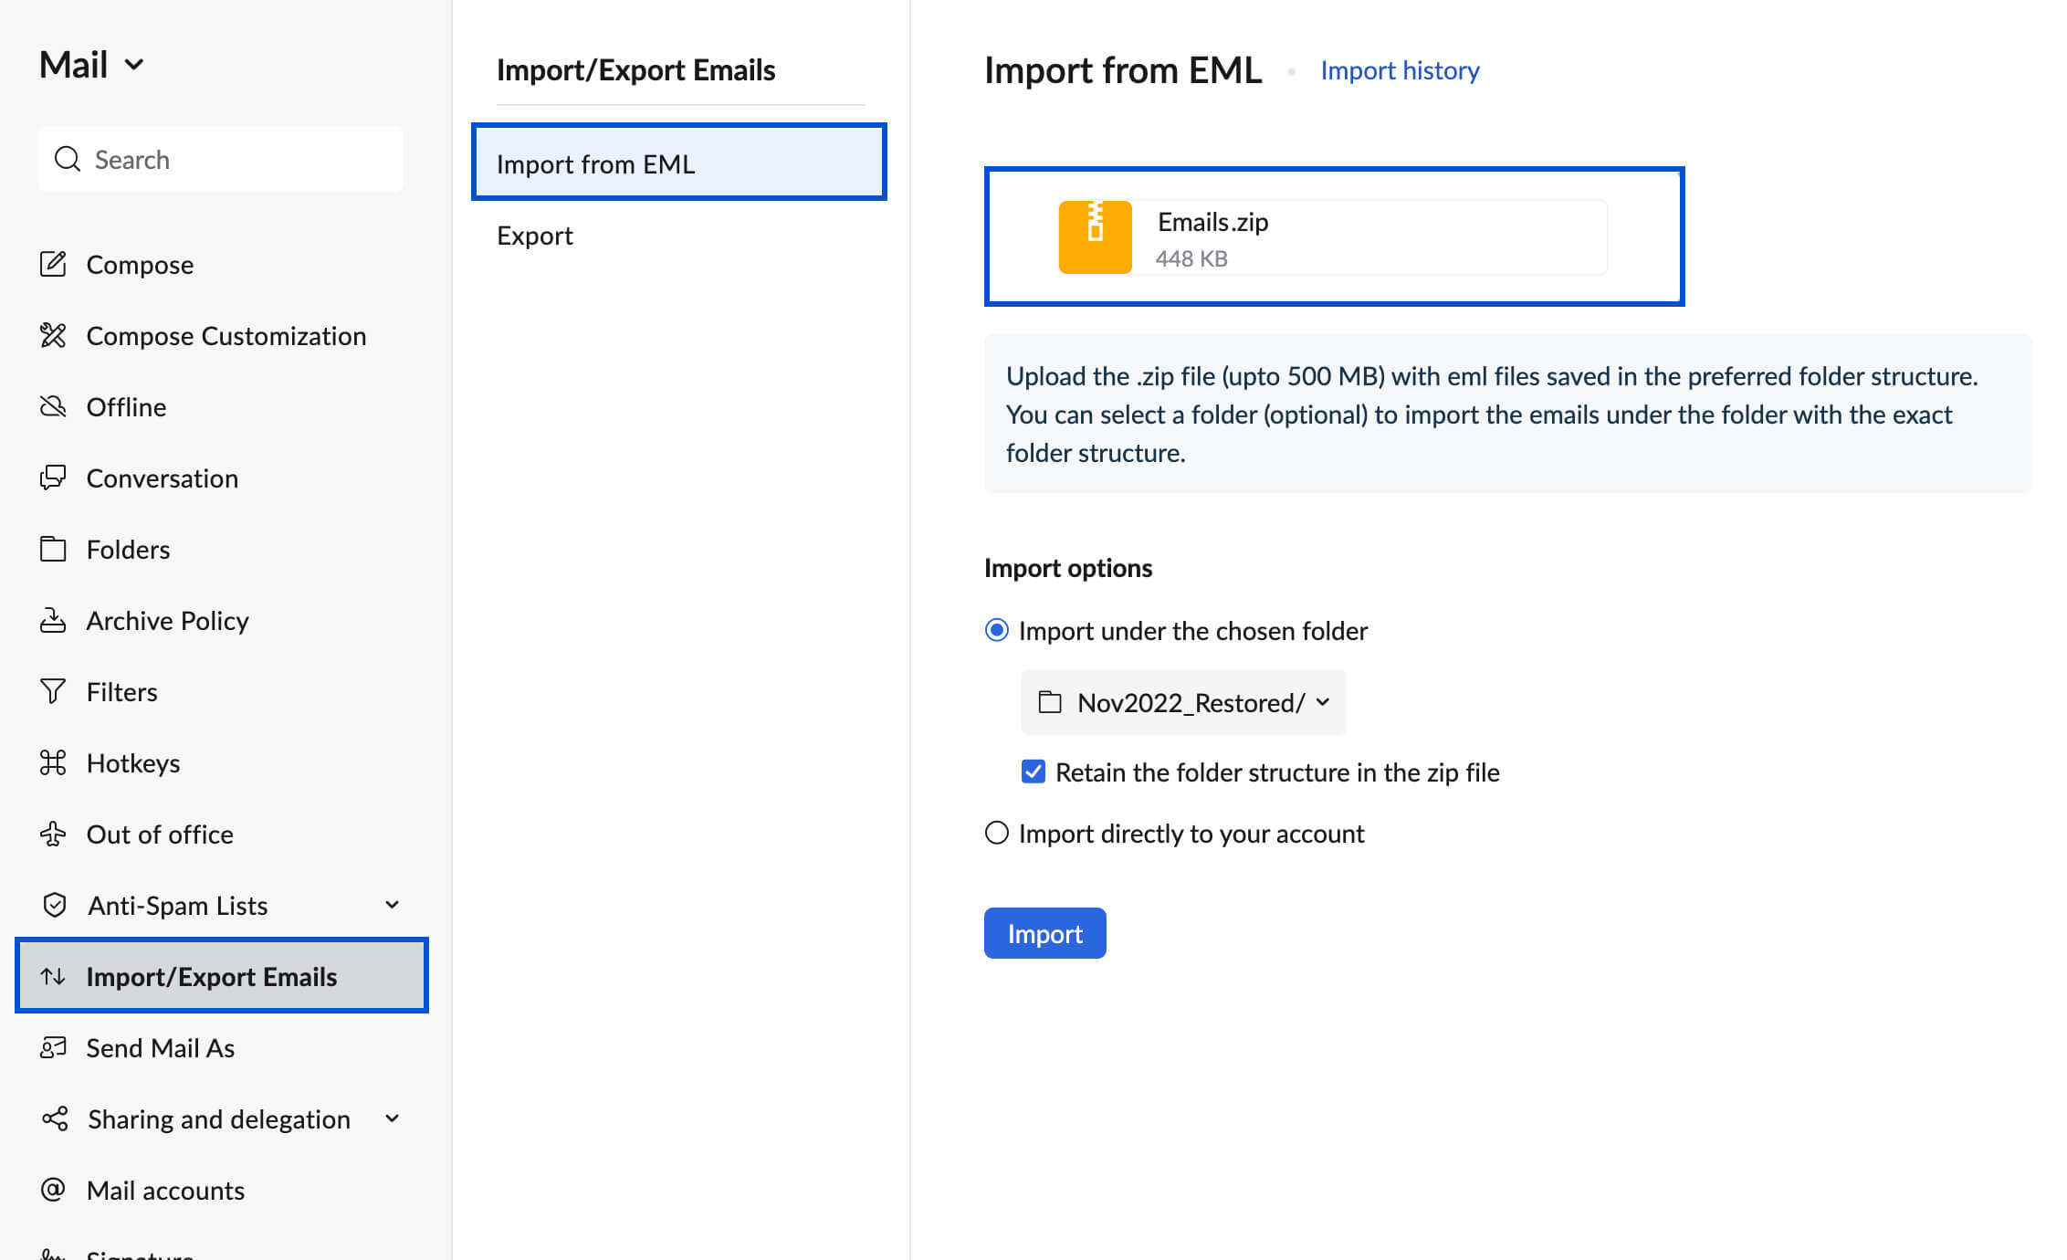Image resolution: width=2067 pixels, height=1260 pixels.
Task: Click the Filters icon in sidebar
Action: pyautogui.click(x=52, y=690)
